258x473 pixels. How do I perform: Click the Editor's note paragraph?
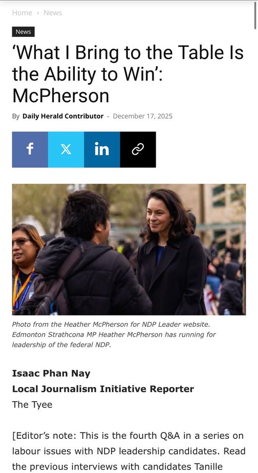[x=128, y=452]
